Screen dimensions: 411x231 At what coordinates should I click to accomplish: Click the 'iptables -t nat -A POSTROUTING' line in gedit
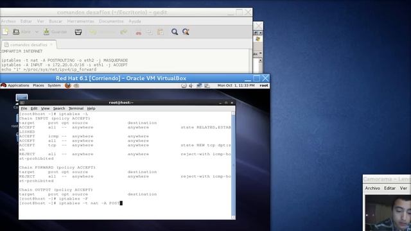[64, 60]
